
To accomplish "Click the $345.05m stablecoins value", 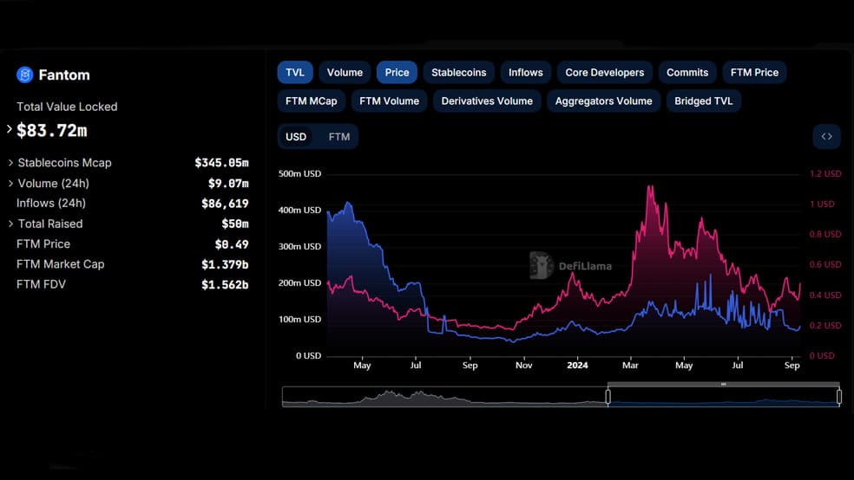I will coord(221,163).
